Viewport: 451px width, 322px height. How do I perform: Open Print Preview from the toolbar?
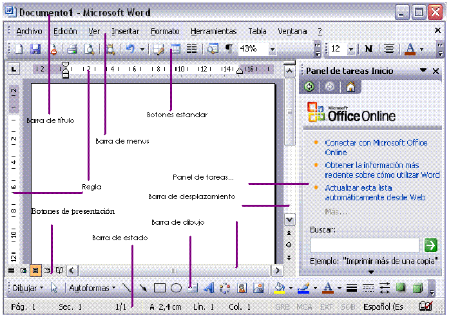click(x=89, y=49)
